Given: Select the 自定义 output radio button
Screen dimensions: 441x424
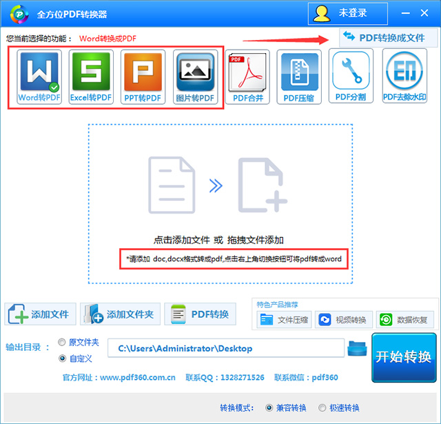Looking at the screenshot, I should 62,359.
